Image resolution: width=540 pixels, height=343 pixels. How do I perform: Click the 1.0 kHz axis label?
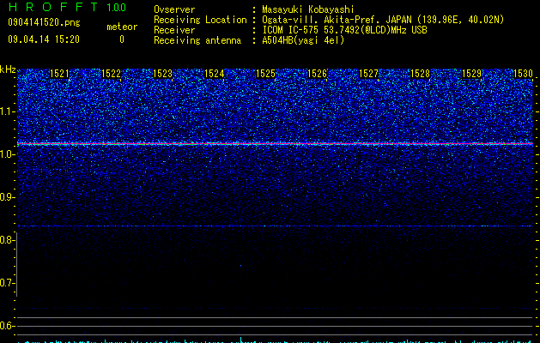click(7, 154)
